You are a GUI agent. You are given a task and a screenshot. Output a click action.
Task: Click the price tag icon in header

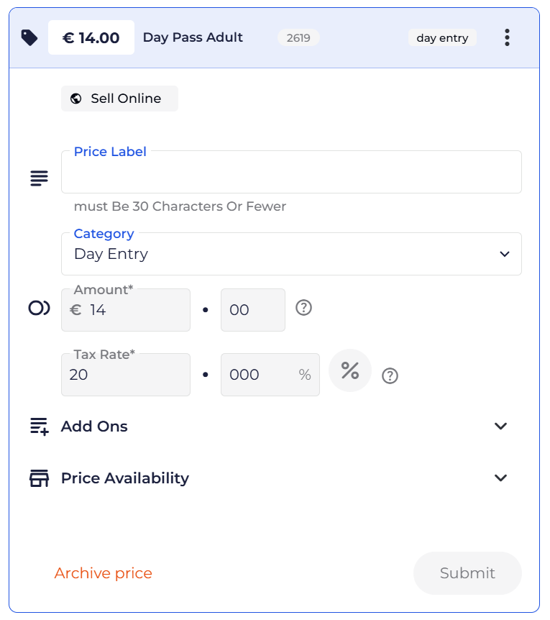pos(29,38)
